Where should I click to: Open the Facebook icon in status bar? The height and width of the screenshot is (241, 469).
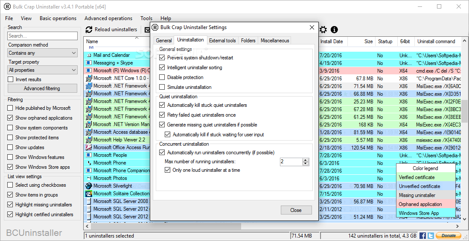422,235
